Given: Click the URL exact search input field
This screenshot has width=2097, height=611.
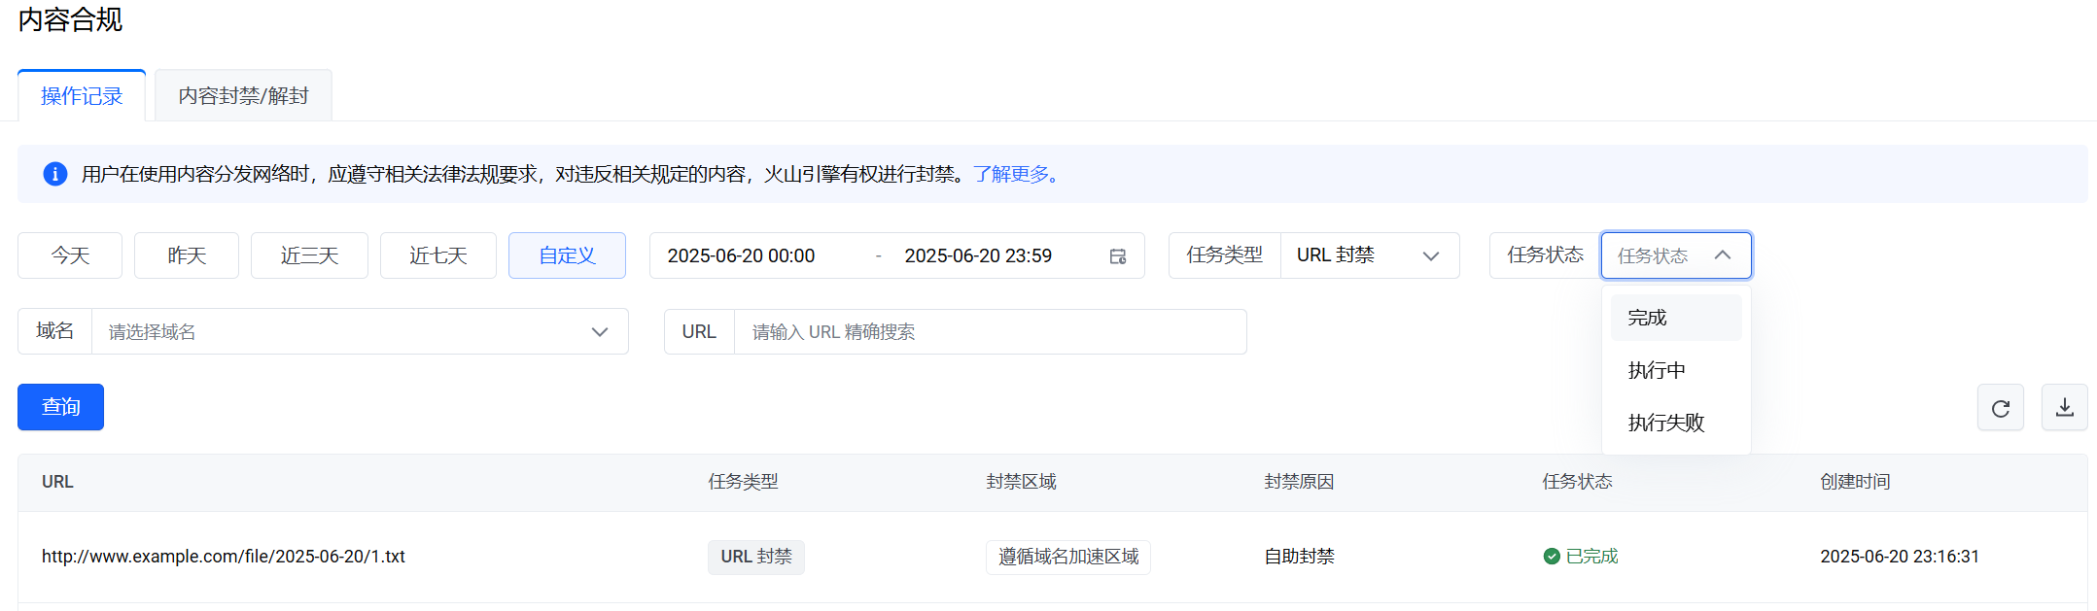Looking at the screenshot, I should [x=989, y=332].
